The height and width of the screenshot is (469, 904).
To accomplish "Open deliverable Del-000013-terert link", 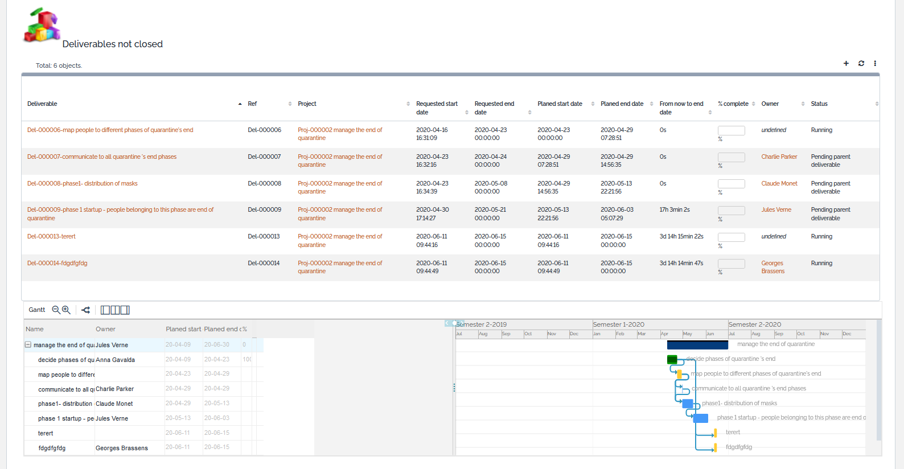I will [x=51, y=236].
